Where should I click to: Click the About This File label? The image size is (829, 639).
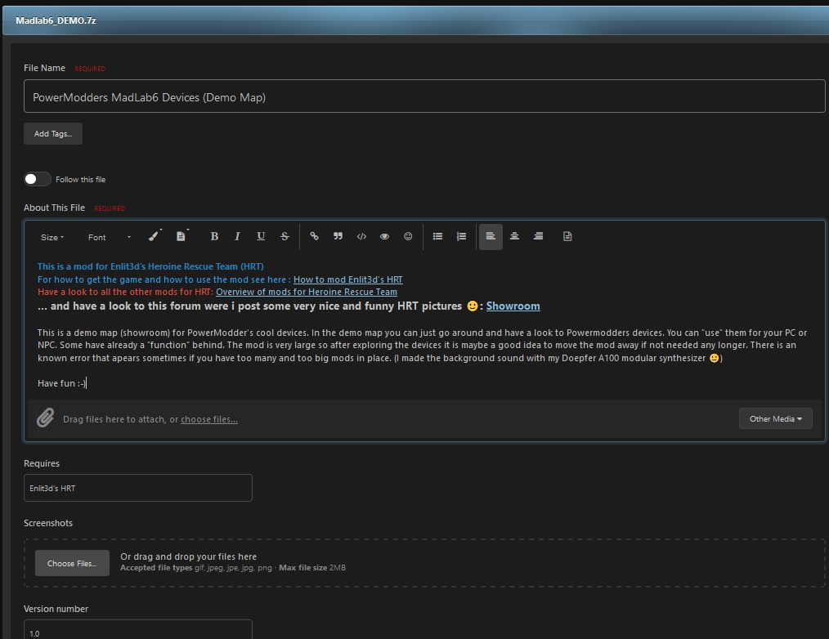click(54, 208)
